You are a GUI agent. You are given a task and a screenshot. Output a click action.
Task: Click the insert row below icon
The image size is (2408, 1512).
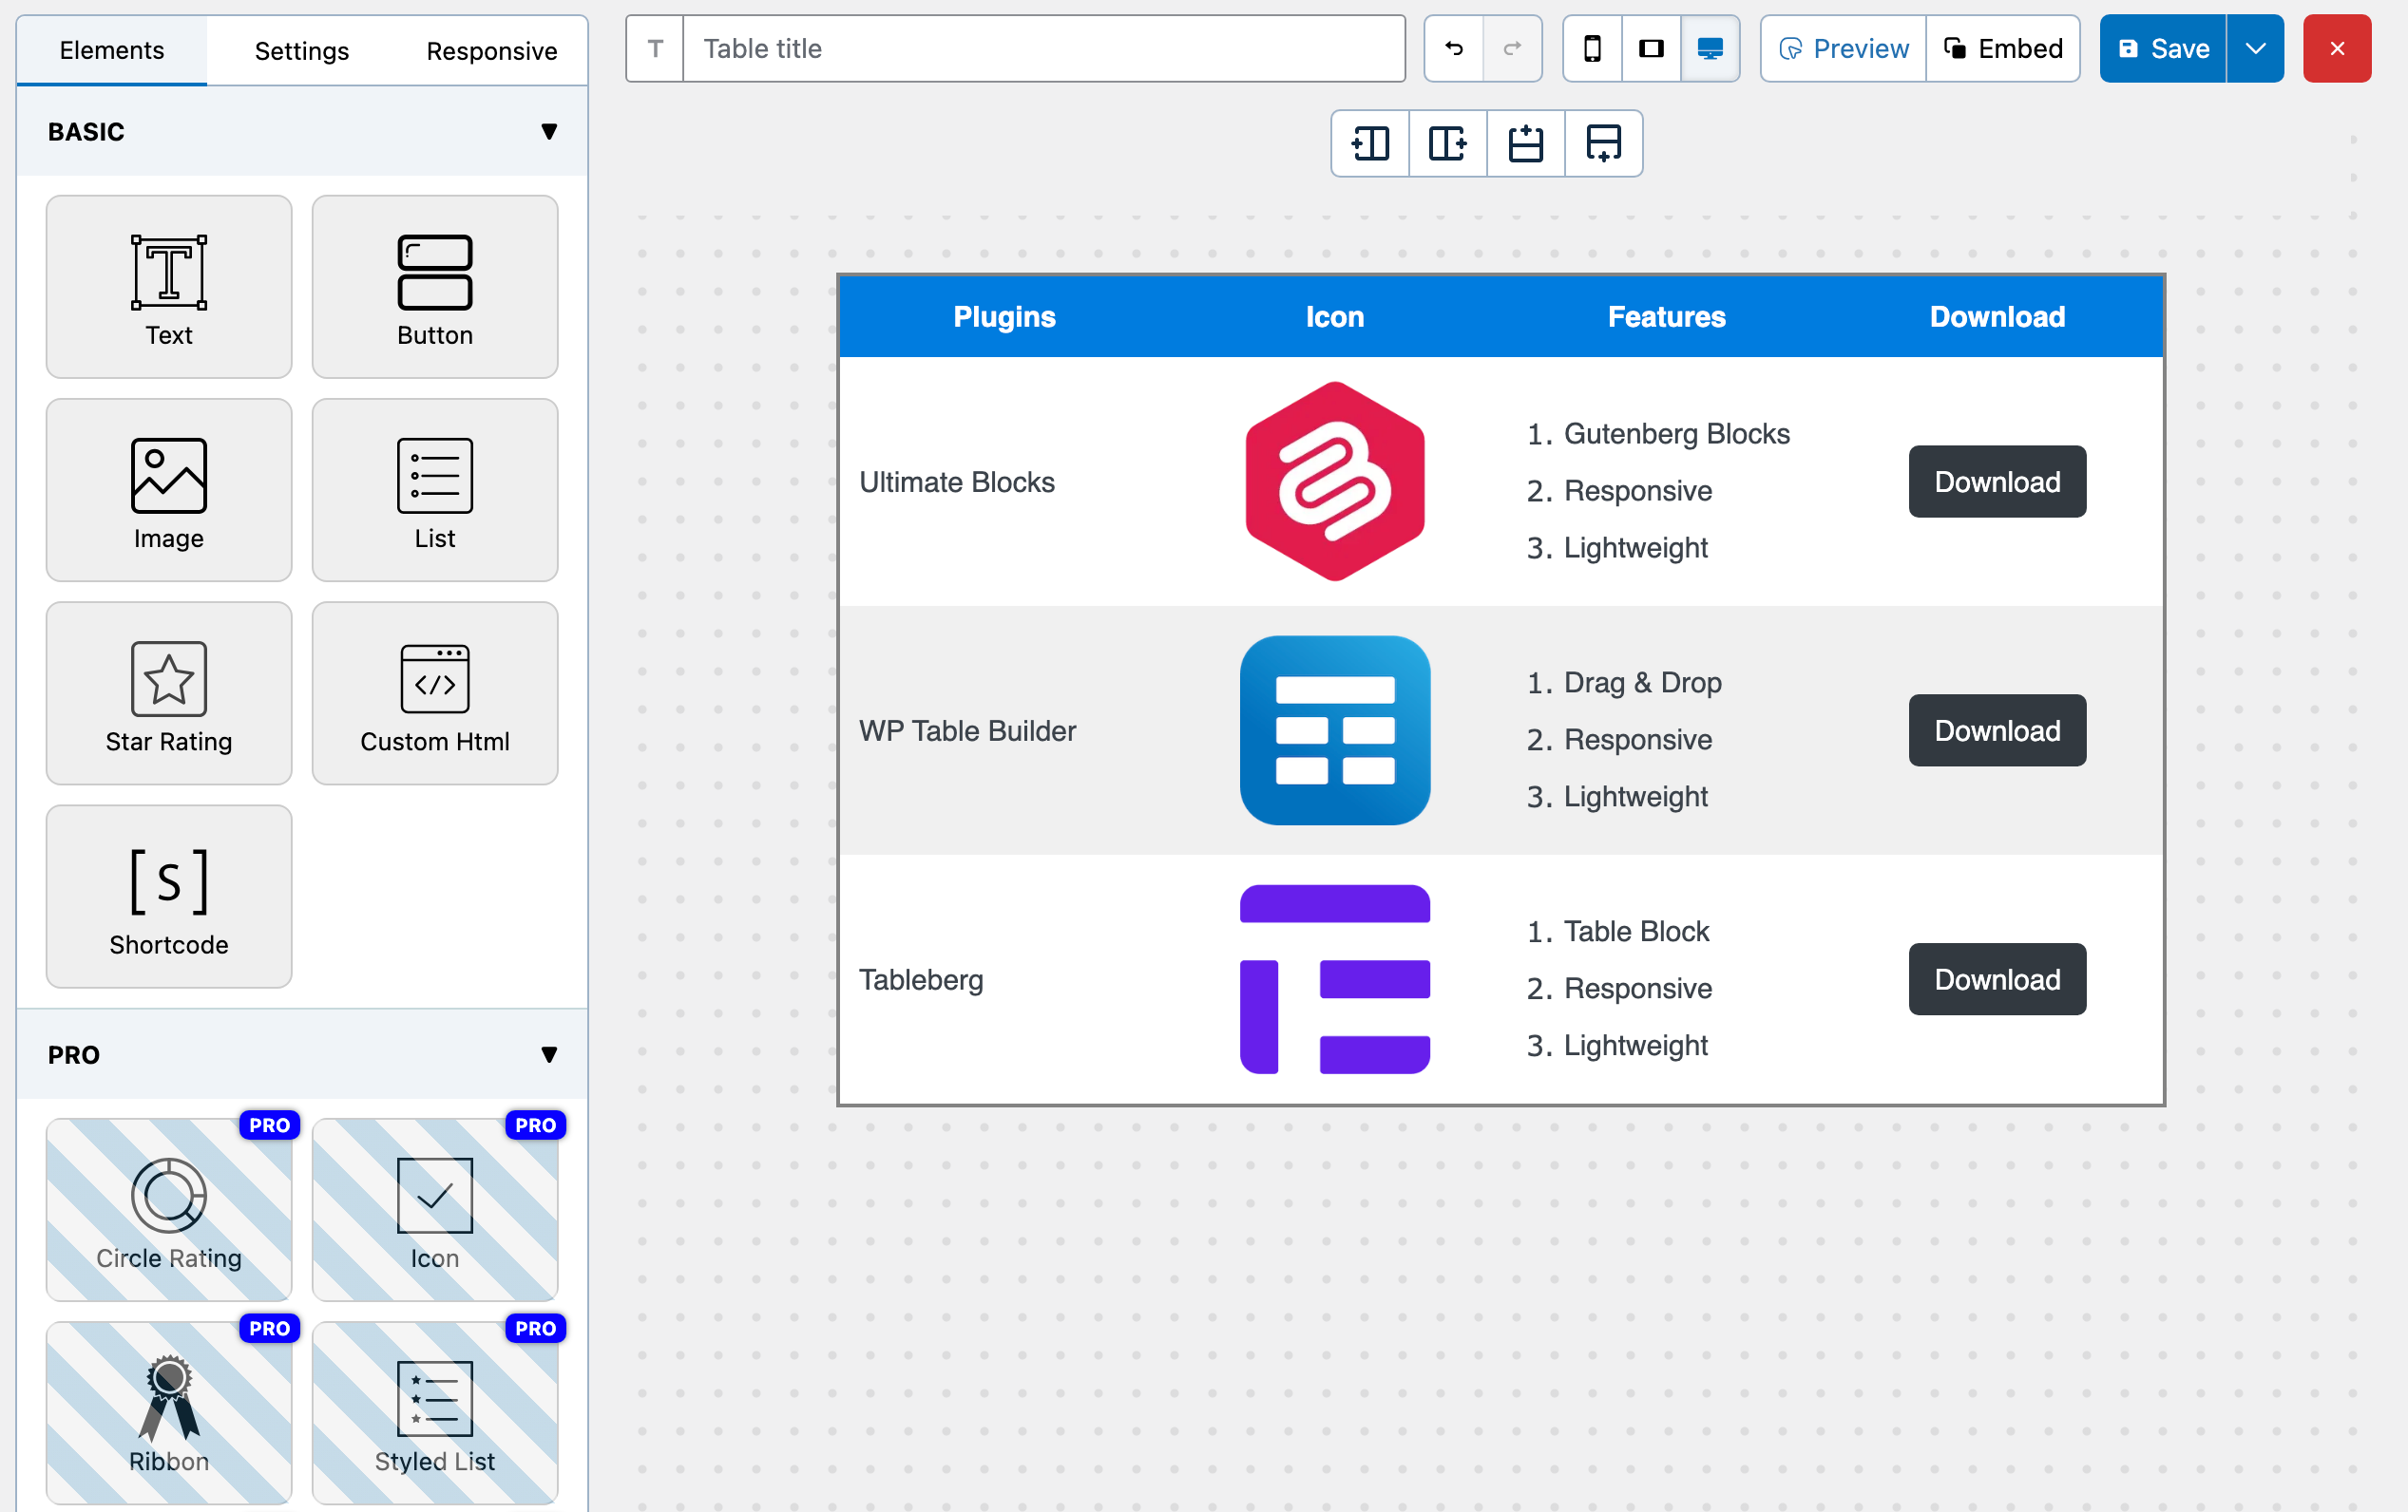pos(1603,144)
